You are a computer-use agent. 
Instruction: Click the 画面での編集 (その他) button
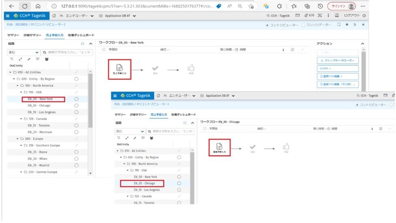(337, 85)
